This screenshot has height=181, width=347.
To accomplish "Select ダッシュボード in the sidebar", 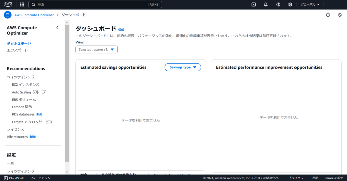I will pyautogui.click(x=19, y=43).
